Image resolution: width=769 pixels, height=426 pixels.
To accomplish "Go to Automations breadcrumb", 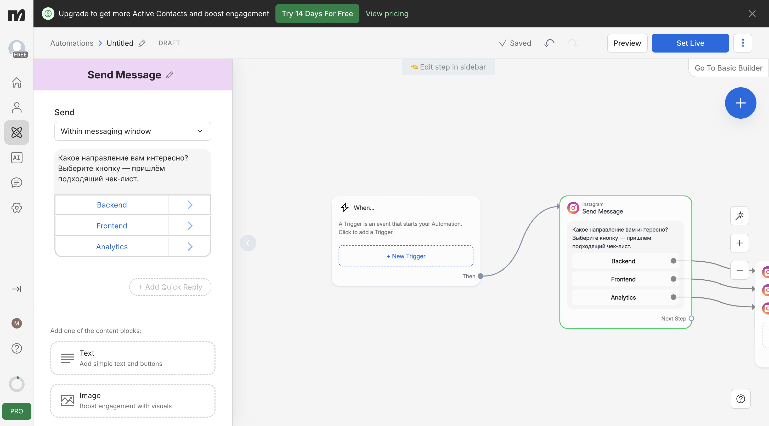I will [72, 43].
